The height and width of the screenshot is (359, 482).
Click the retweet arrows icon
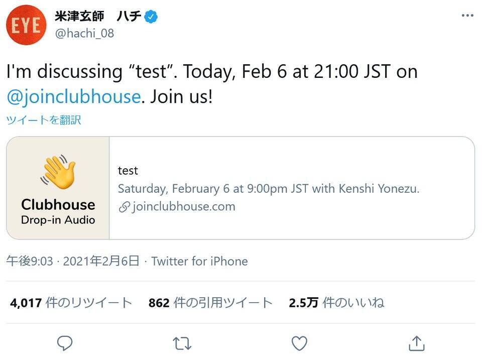pos(182,343)
